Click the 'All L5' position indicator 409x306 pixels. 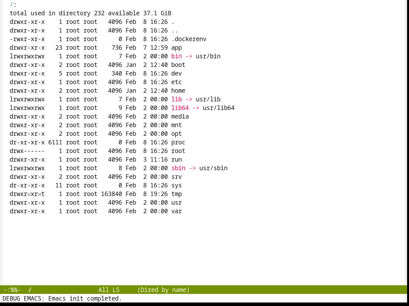(x=109, y=290)
